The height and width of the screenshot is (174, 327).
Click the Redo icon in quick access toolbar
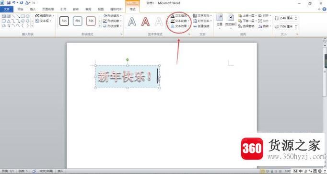[22, 3]
